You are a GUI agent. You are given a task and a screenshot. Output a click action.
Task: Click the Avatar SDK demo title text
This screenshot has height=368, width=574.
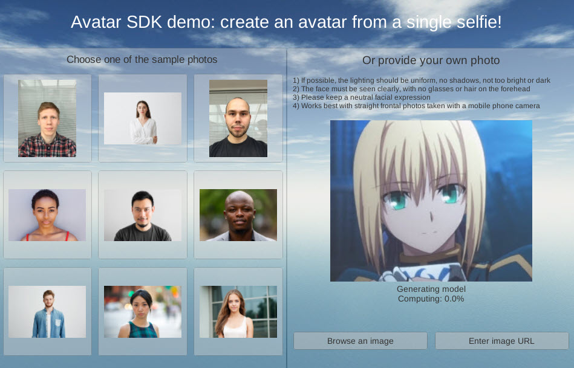pyautogui.click(x=286, y=22)
